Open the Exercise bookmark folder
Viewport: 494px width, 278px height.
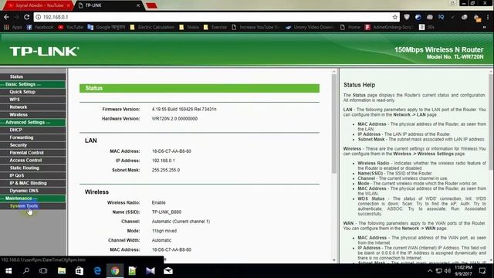215,28
